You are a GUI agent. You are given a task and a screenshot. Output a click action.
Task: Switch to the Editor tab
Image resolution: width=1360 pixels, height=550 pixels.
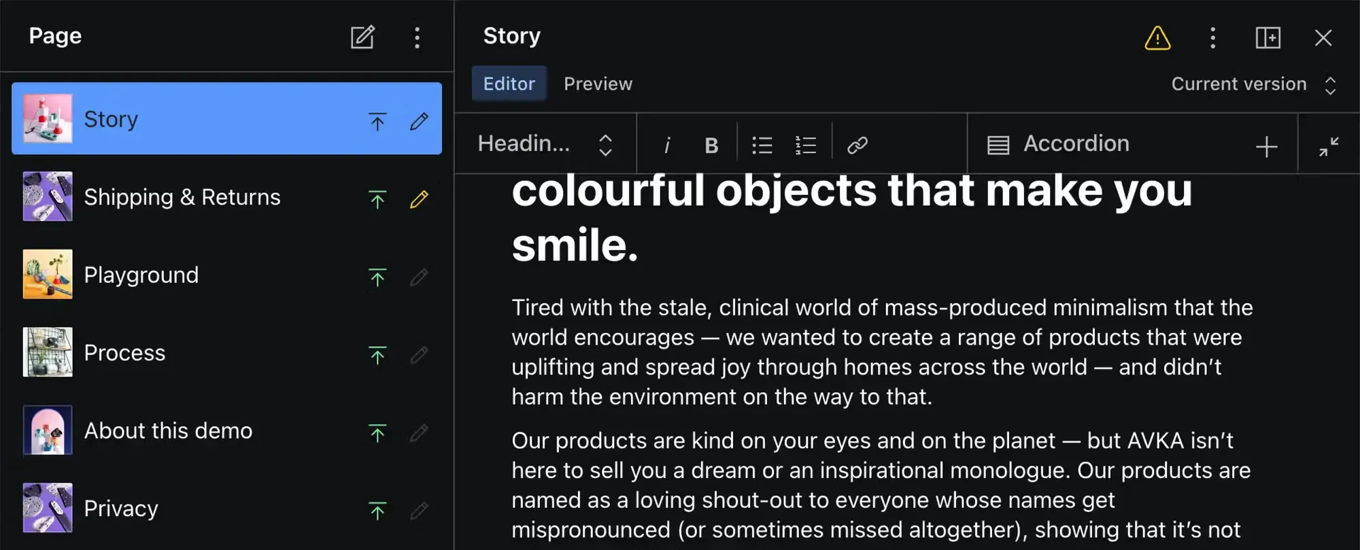[509, 84]
